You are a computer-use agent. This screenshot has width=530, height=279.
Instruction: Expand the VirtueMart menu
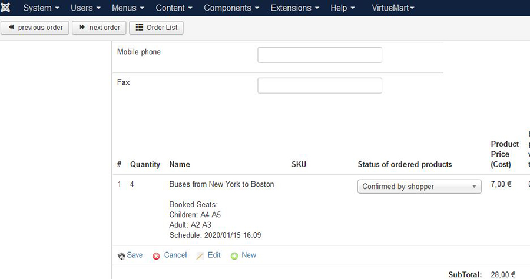coord(393,8)
